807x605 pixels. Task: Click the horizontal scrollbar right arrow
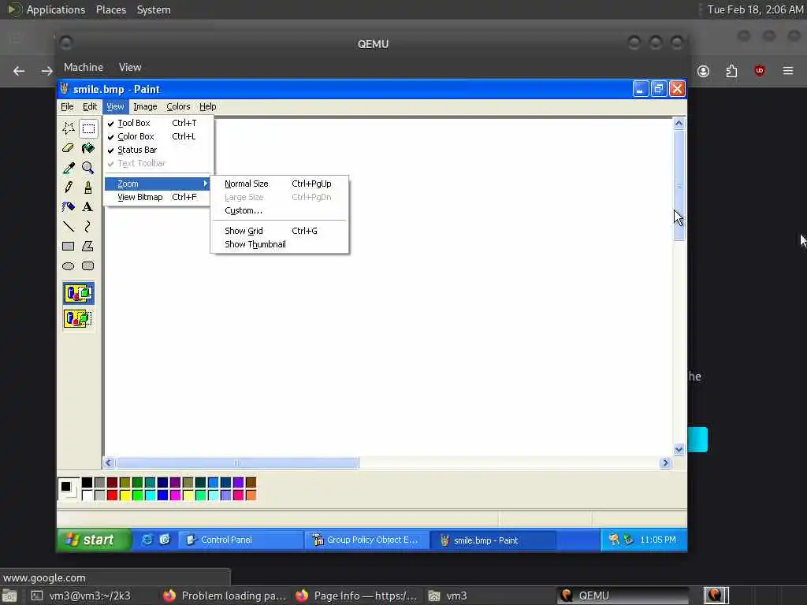[x=665, y=463]
